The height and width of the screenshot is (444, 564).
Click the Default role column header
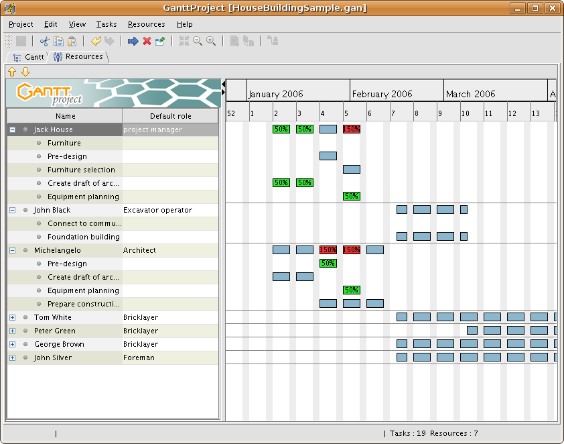tap(170, 116)
